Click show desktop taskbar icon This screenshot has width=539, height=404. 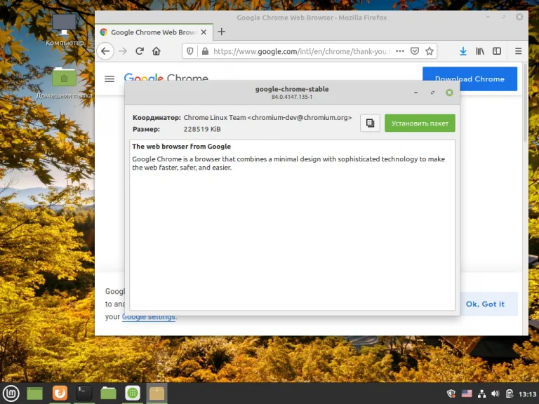pos(34,393)
